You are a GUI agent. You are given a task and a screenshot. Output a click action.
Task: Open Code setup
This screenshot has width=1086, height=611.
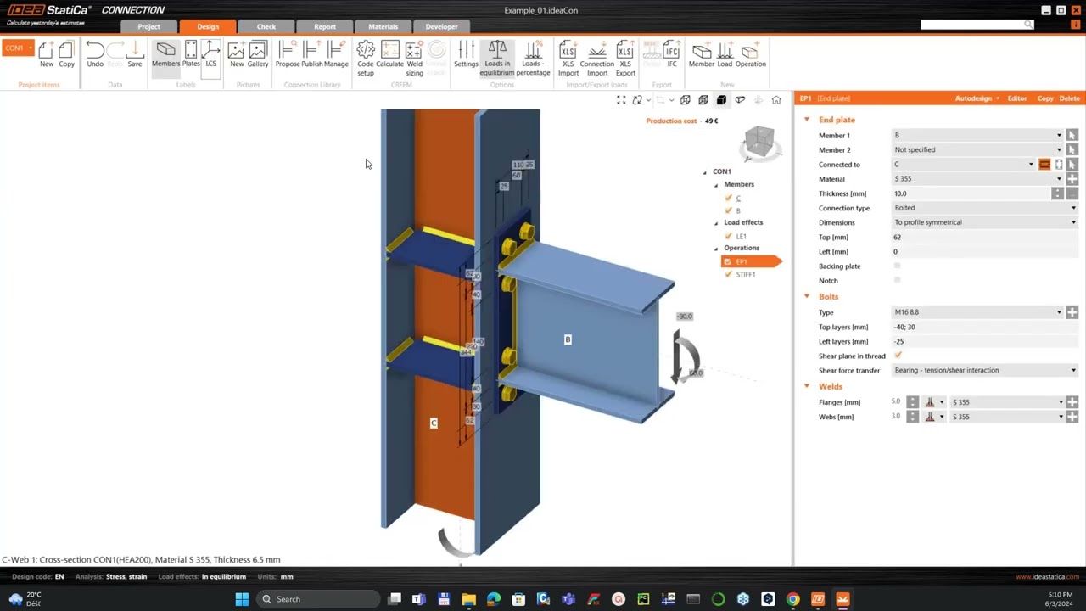pos(366,58)
